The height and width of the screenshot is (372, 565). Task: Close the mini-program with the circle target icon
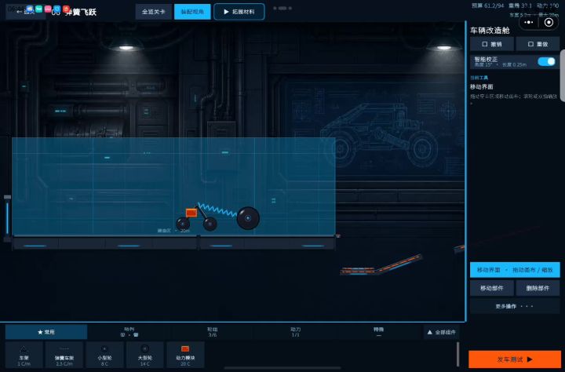[x=549, y=22]
